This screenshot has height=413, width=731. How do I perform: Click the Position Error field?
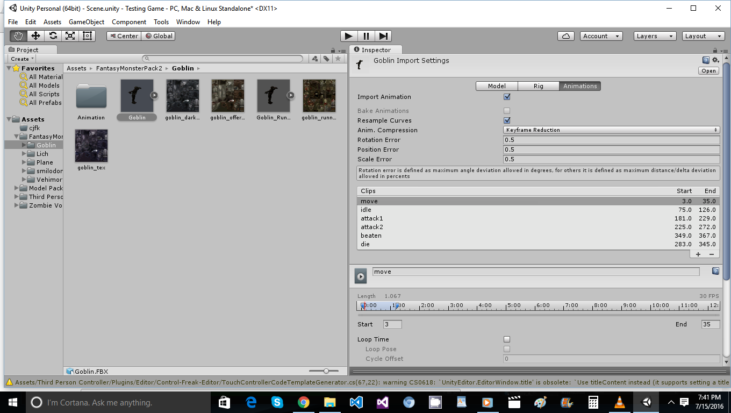tap(612, 149)
